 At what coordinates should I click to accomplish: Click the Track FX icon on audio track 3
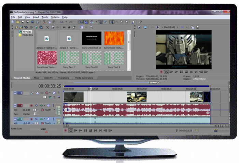point(41,105)
